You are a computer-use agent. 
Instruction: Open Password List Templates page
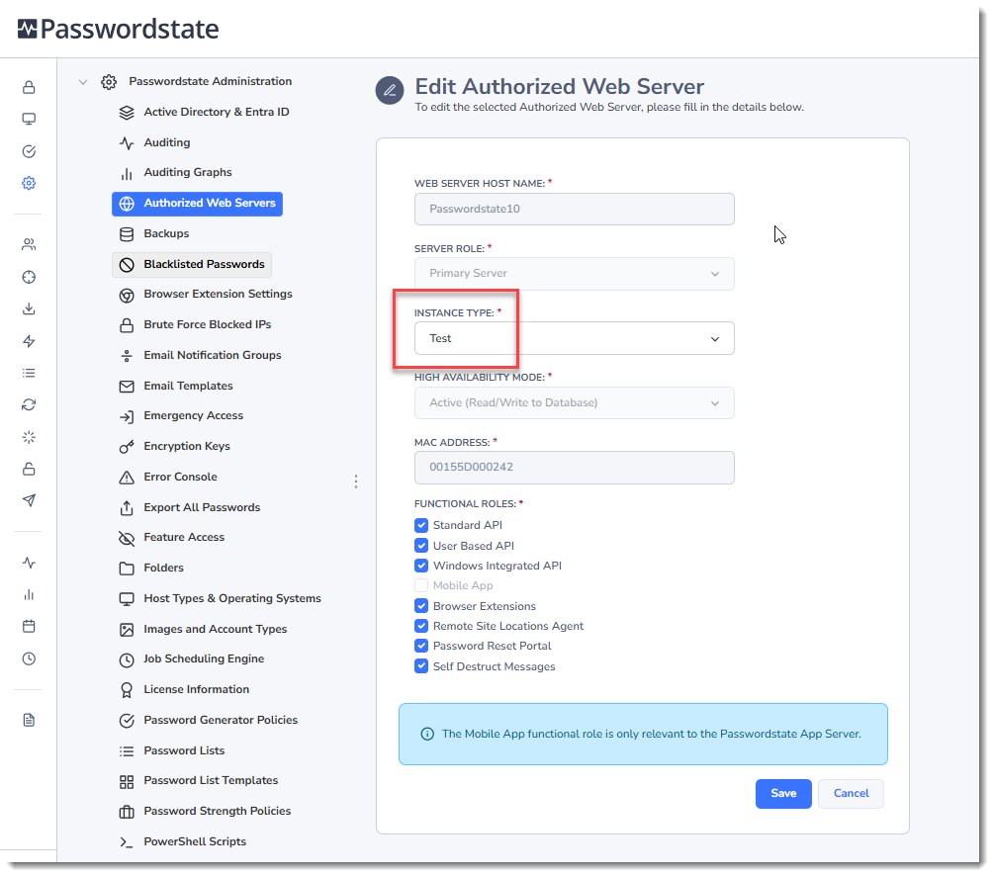pos(211,781)
